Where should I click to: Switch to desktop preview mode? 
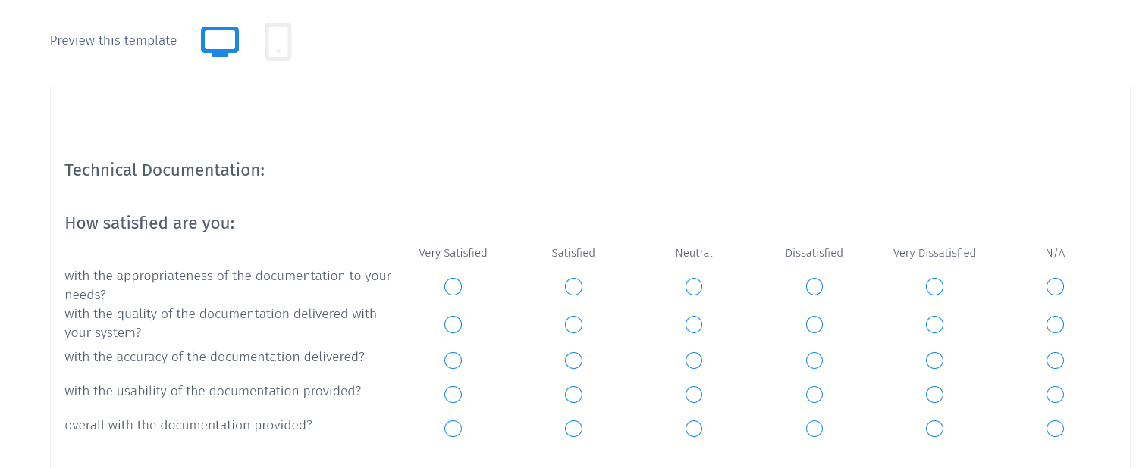[x=219, y=41]
